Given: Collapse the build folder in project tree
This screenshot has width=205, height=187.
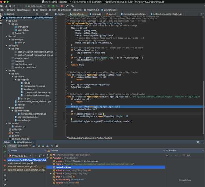Looking at the screenshot, I should (7, 21).
